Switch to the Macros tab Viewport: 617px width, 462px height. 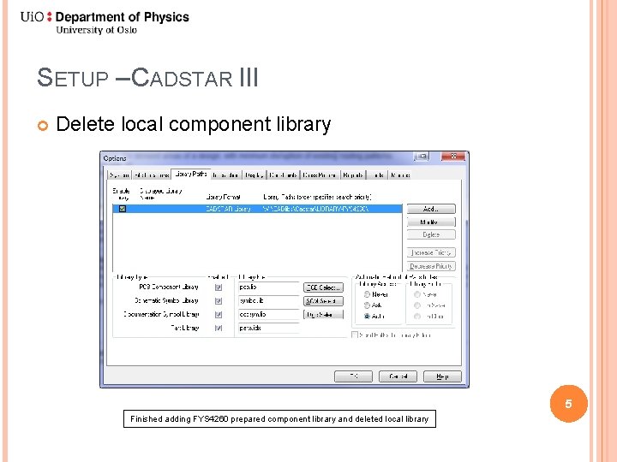(400, 175)
